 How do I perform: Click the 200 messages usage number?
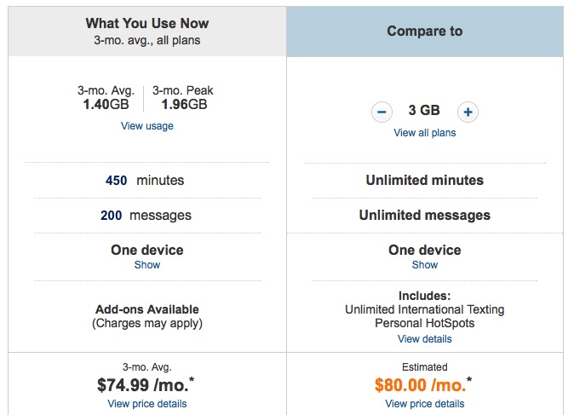tap(112, 216)
